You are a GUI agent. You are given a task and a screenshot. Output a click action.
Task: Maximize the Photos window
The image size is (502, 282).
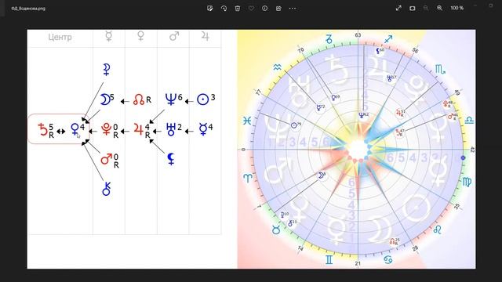click(x=491, y=5)
